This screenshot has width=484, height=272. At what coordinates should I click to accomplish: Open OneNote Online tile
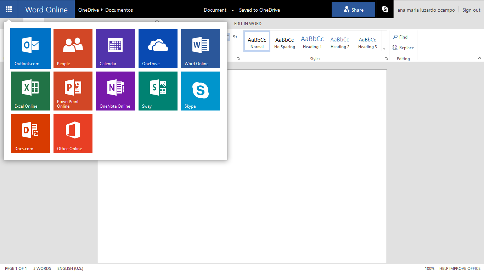[x=116, y=91]
